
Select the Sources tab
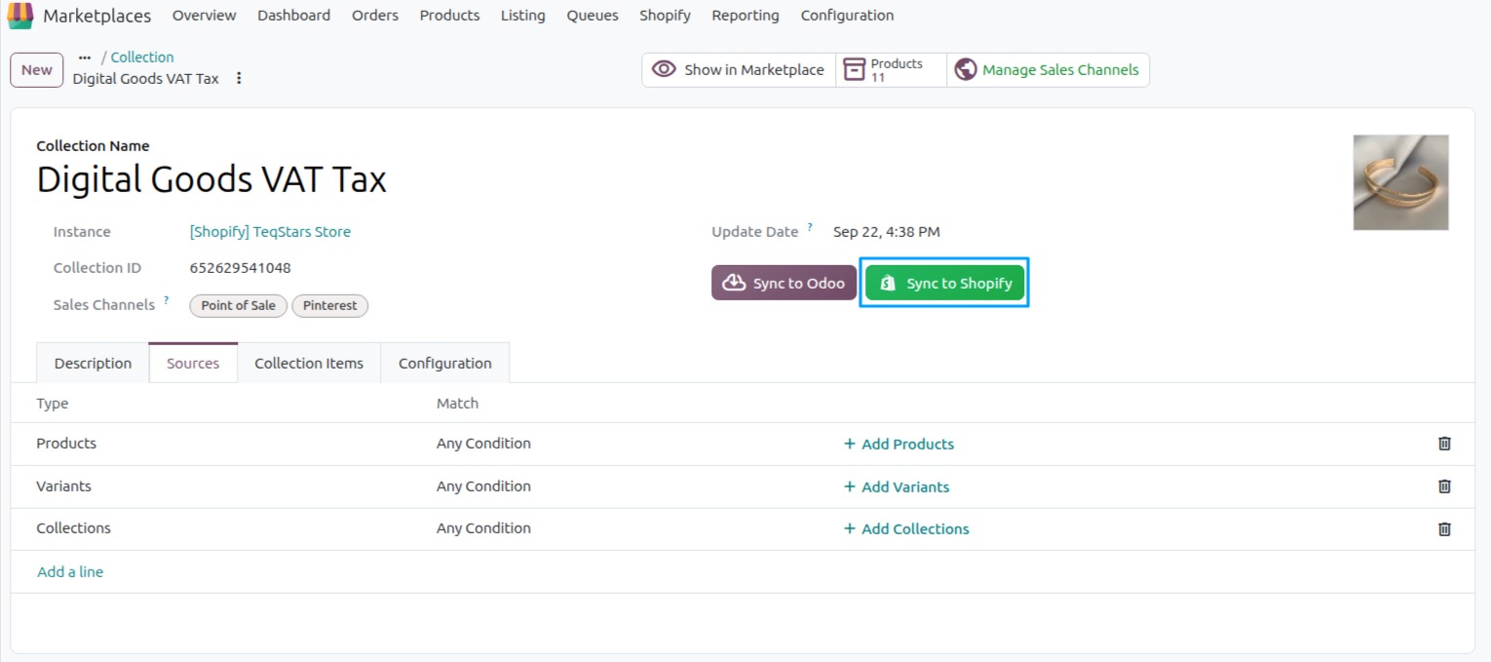point(193,363)
